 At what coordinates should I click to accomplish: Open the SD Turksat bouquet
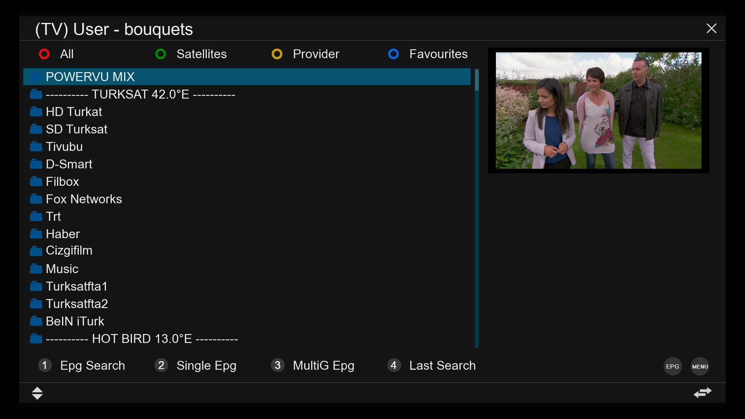point(247,129)
